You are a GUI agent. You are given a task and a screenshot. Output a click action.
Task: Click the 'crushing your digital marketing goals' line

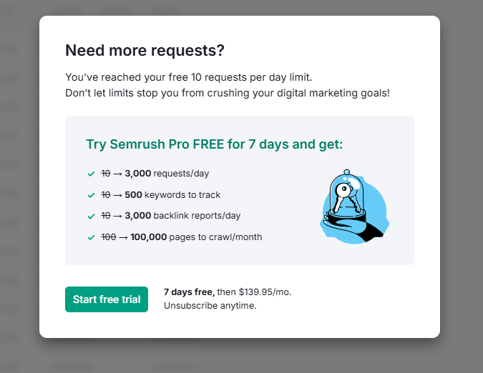[228, 93]
